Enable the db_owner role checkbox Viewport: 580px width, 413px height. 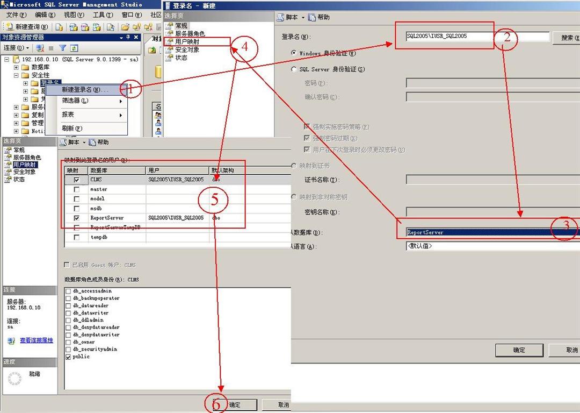click(68, 342)
